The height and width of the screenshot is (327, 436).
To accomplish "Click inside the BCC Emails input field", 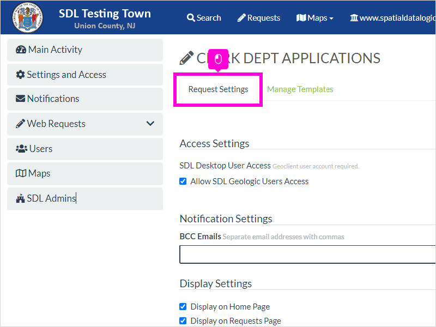I will tap(307, 254).
